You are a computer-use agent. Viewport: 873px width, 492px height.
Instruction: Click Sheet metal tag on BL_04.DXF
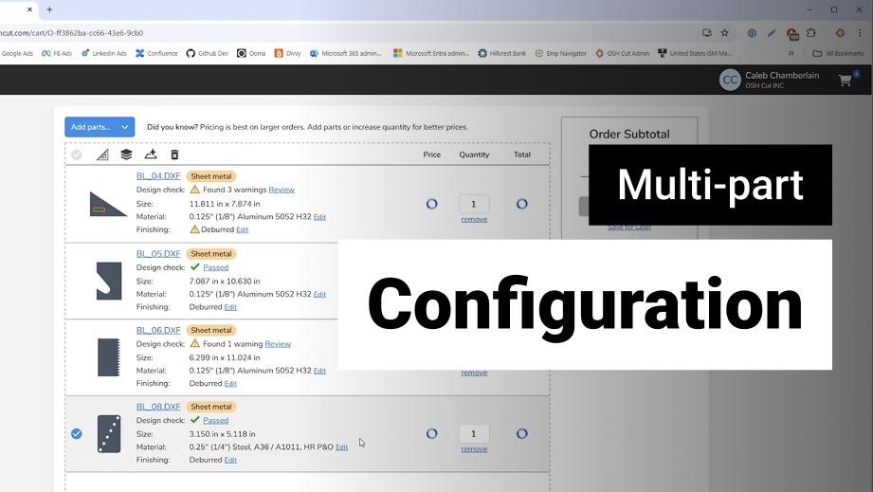pos(211,176)
